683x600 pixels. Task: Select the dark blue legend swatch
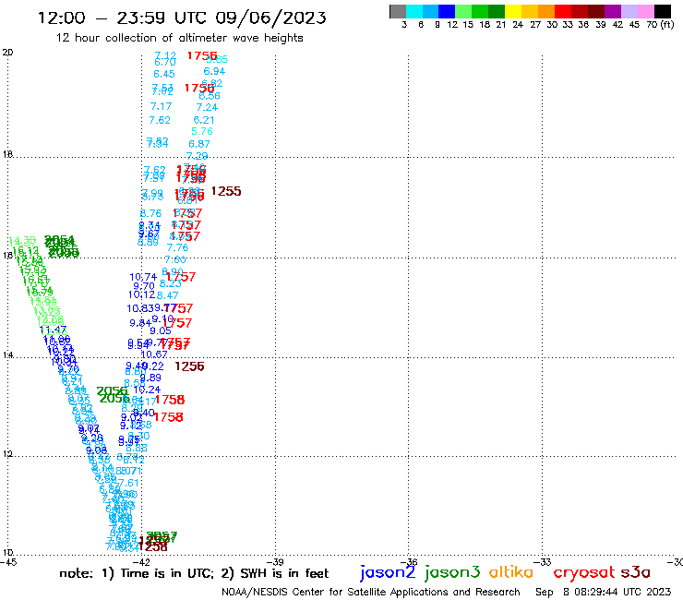click(x=447, y=11)
